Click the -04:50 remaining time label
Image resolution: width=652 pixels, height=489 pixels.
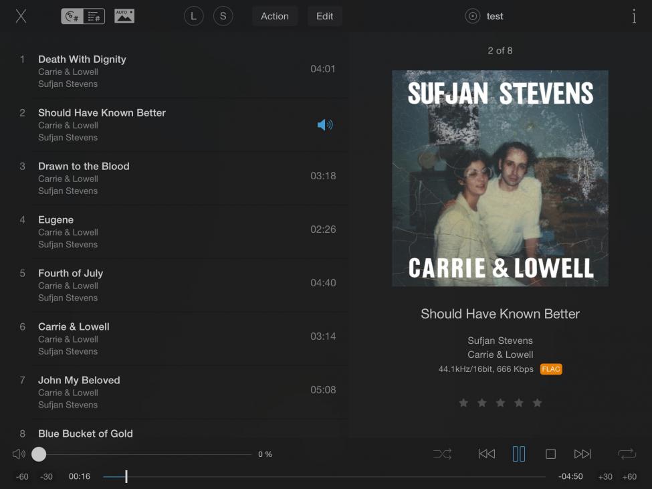click(x=570, y=476)
